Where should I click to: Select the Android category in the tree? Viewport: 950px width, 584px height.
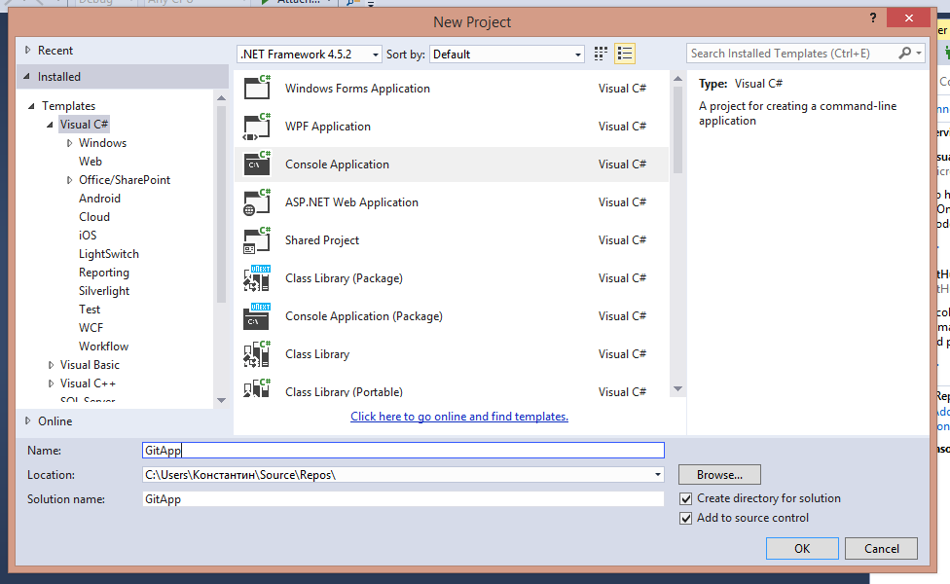click(99, 199)
